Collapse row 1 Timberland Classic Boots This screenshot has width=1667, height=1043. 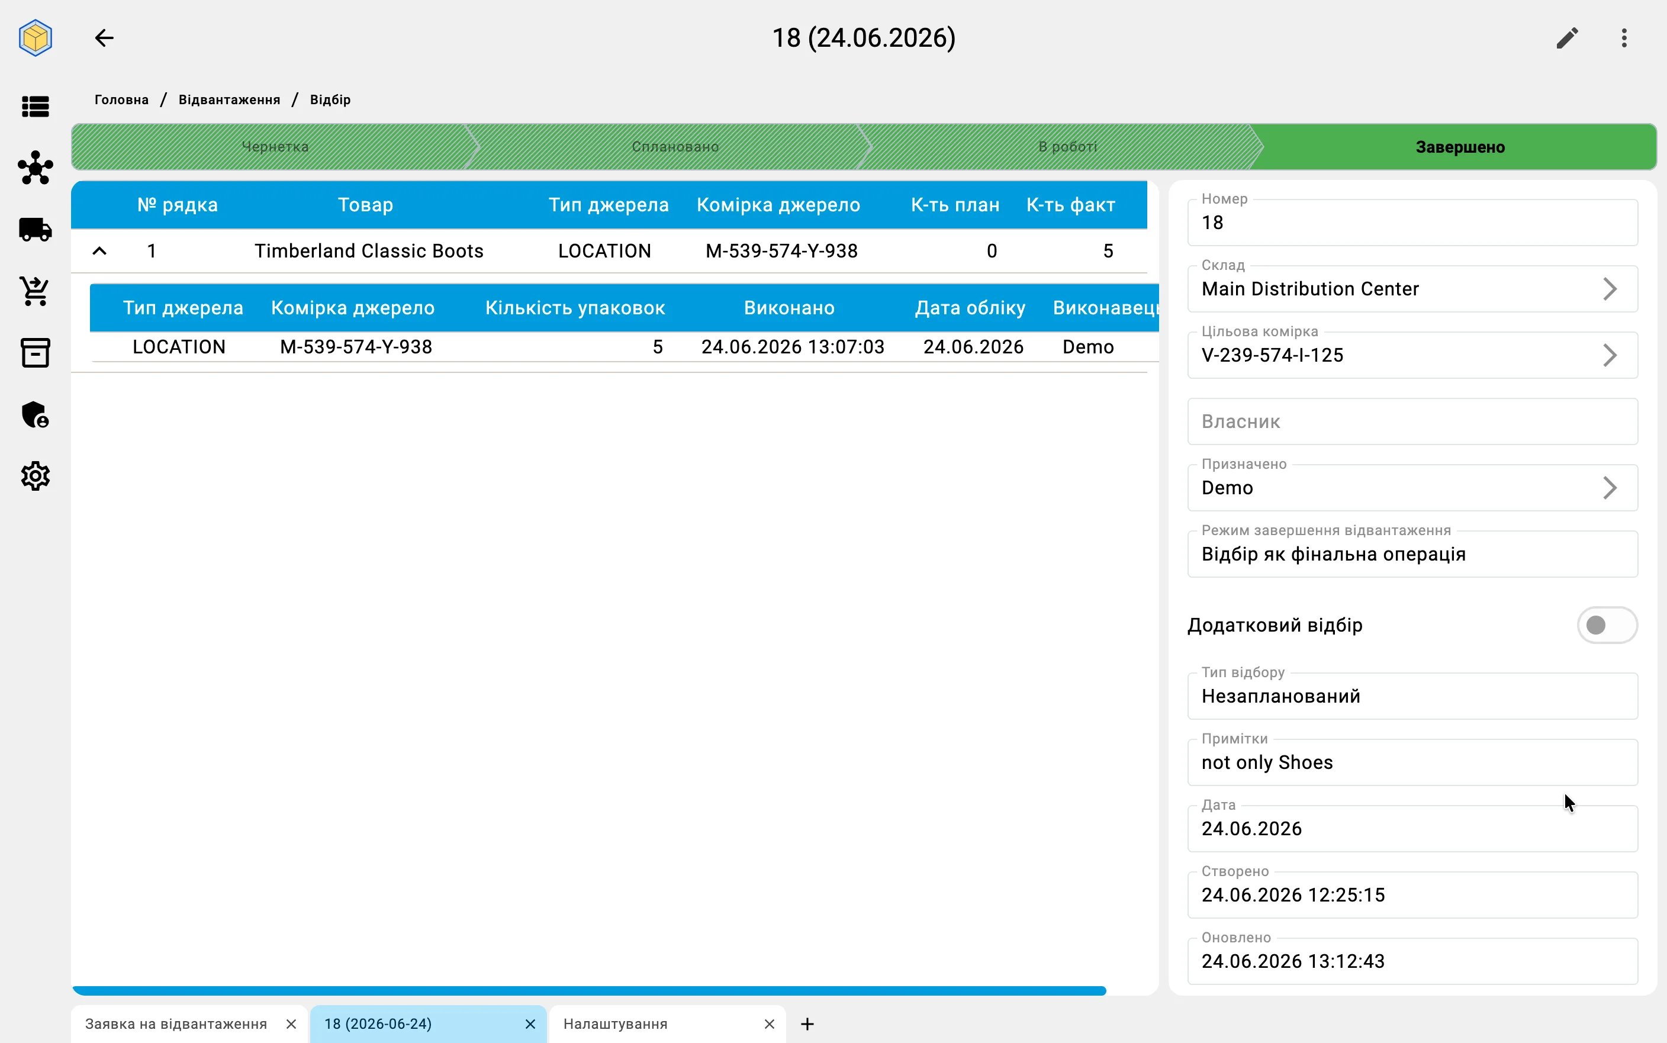(x=99, y=251)
